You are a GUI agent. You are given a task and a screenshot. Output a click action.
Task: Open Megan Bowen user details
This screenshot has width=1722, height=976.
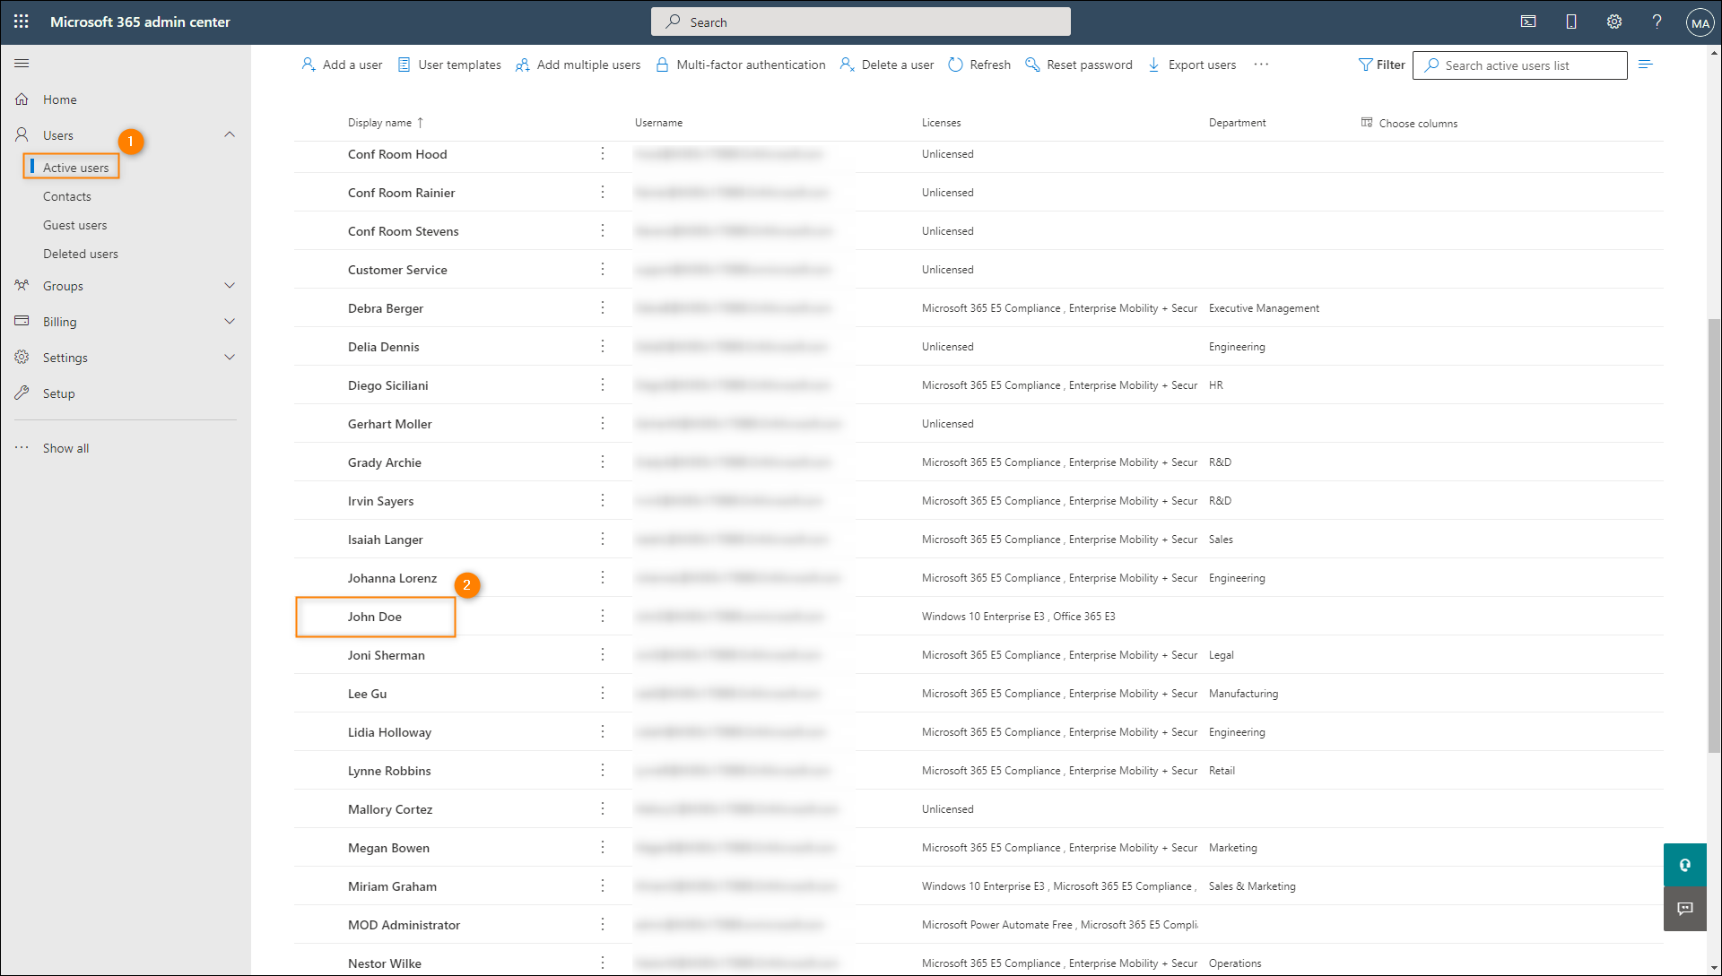point(388,848)
